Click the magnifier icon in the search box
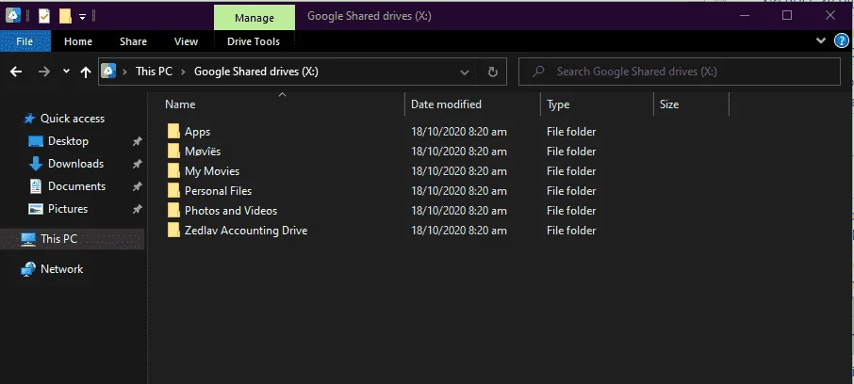Screen dimensions: 854x384 (538, 72)
